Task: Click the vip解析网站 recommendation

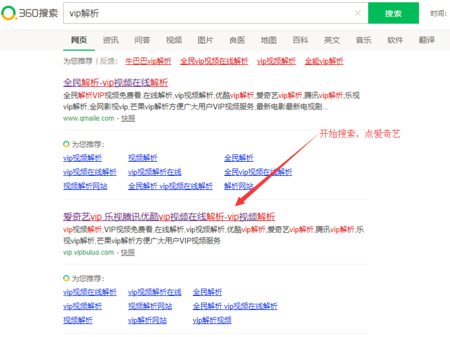Action: click(x=147, y=320)
